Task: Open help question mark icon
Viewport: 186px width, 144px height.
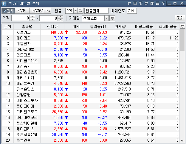Action: (x=163, y=3)
